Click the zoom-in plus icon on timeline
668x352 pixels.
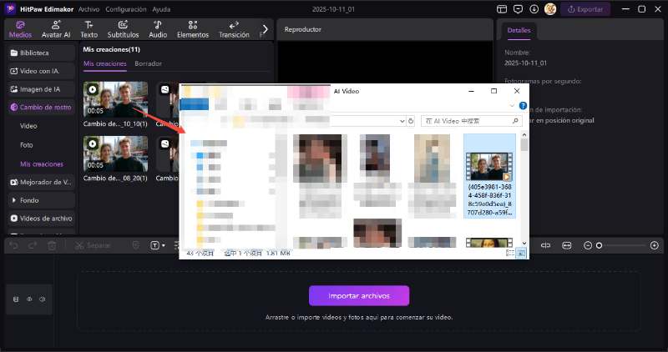tap(651, 245)
